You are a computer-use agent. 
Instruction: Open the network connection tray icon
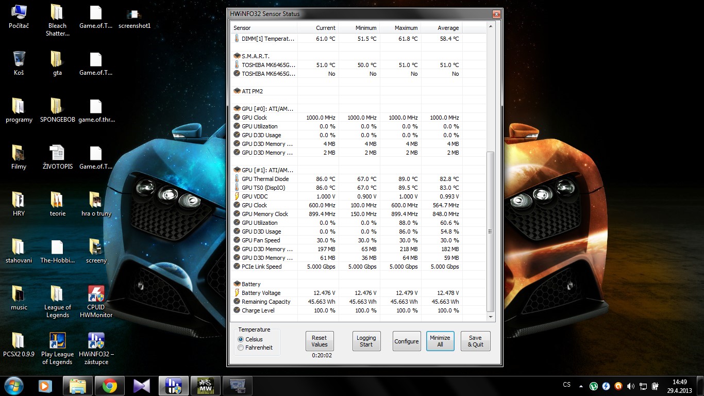643,386
